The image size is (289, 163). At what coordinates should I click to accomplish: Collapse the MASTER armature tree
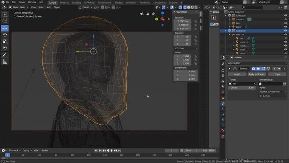[x=229, y=34]
